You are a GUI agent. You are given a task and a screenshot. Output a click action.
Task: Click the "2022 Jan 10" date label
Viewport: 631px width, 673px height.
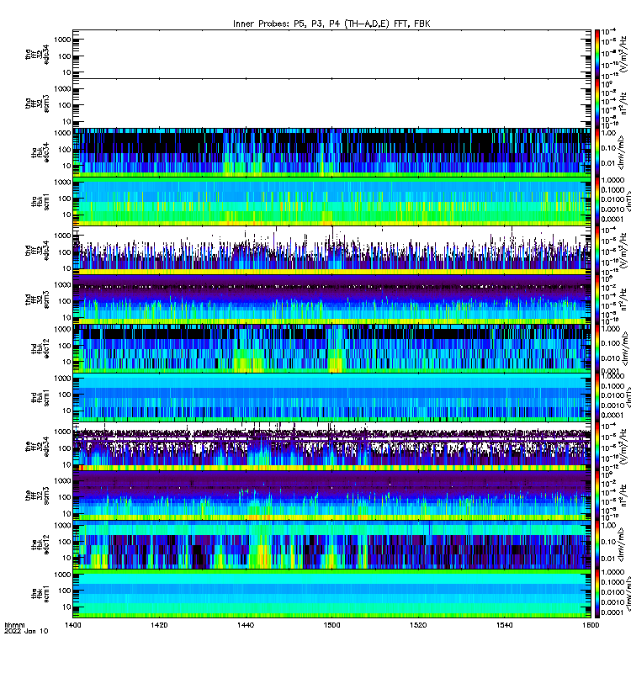tap(26, 631)
